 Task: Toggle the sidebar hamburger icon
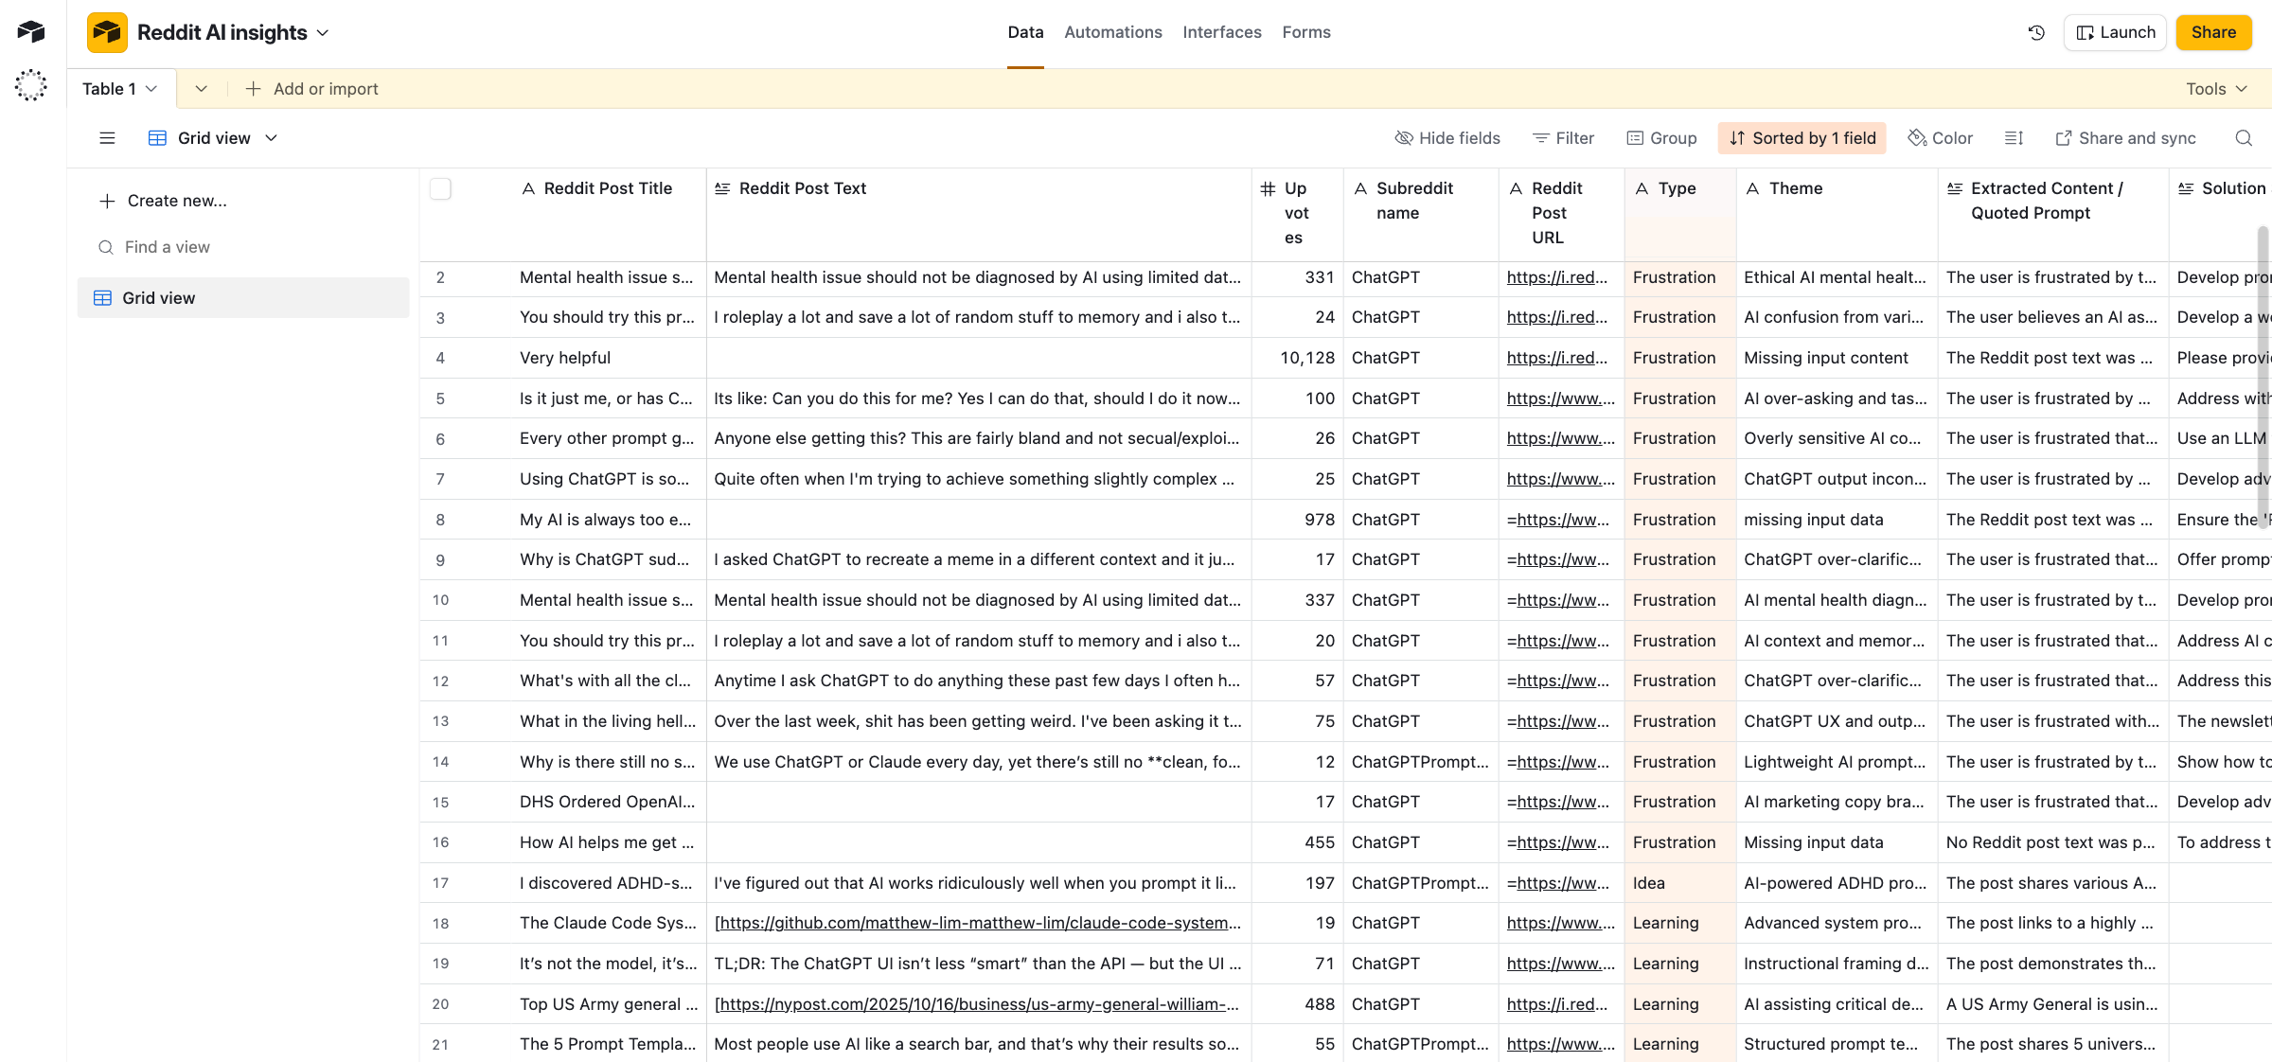pyautogui.click(x=107, y=138)
